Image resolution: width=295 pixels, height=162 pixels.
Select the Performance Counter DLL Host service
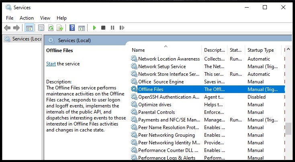coord(208,150)
